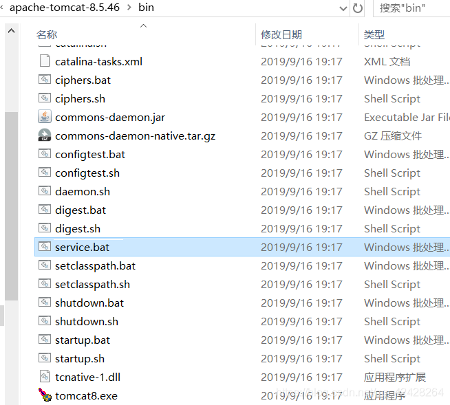The height and width of the screenshot is (405, 450).
Task: Select the file name catalina-tasks.xml
Action: coord(98,62)
